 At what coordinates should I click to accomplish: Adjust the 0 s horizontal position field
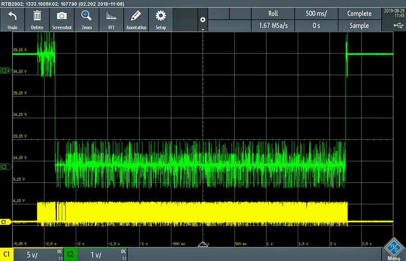pyautogui.click(x=316, y=26)
